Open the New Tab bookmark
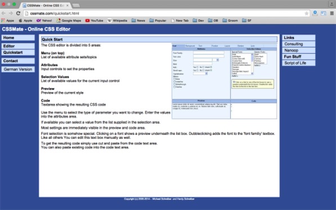The width and height of the screenshot is (336, 210). [x=180, y=21]
